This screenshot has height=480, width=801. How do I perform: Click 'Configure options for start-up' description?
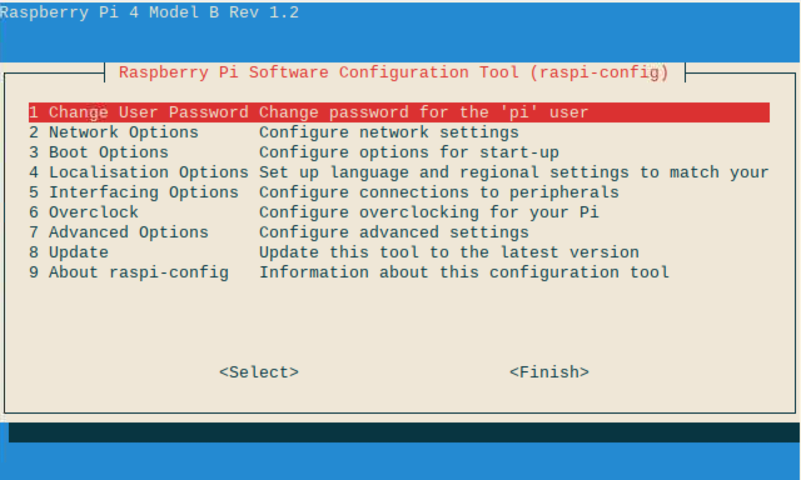pyautogui.click(x=409, y=152)
